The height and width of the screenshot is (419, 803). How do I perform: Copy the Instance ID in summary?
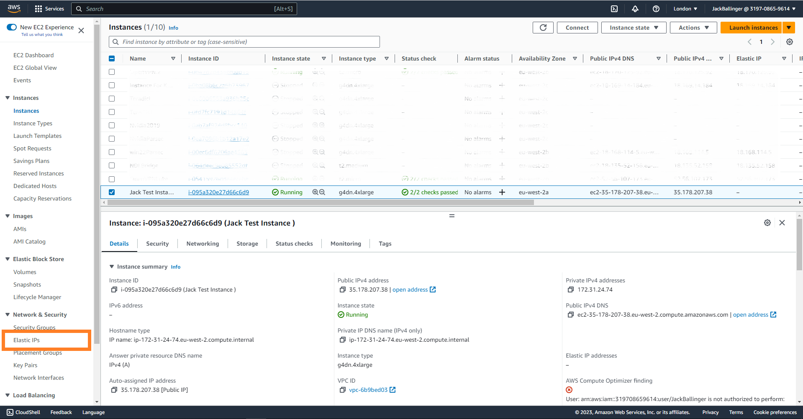[114, 289]
